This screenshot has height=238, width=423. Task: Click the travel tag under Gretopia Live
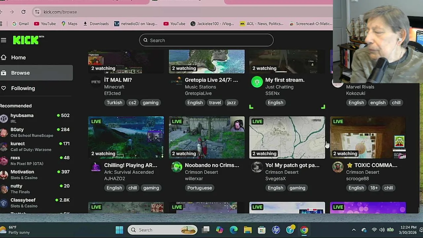coord(215,102)
